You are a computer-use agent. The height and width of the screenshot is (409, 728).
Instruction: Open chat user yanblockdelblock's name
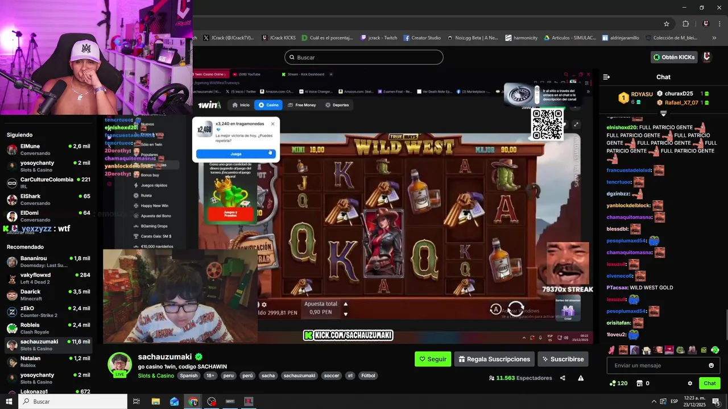(628, 206)
